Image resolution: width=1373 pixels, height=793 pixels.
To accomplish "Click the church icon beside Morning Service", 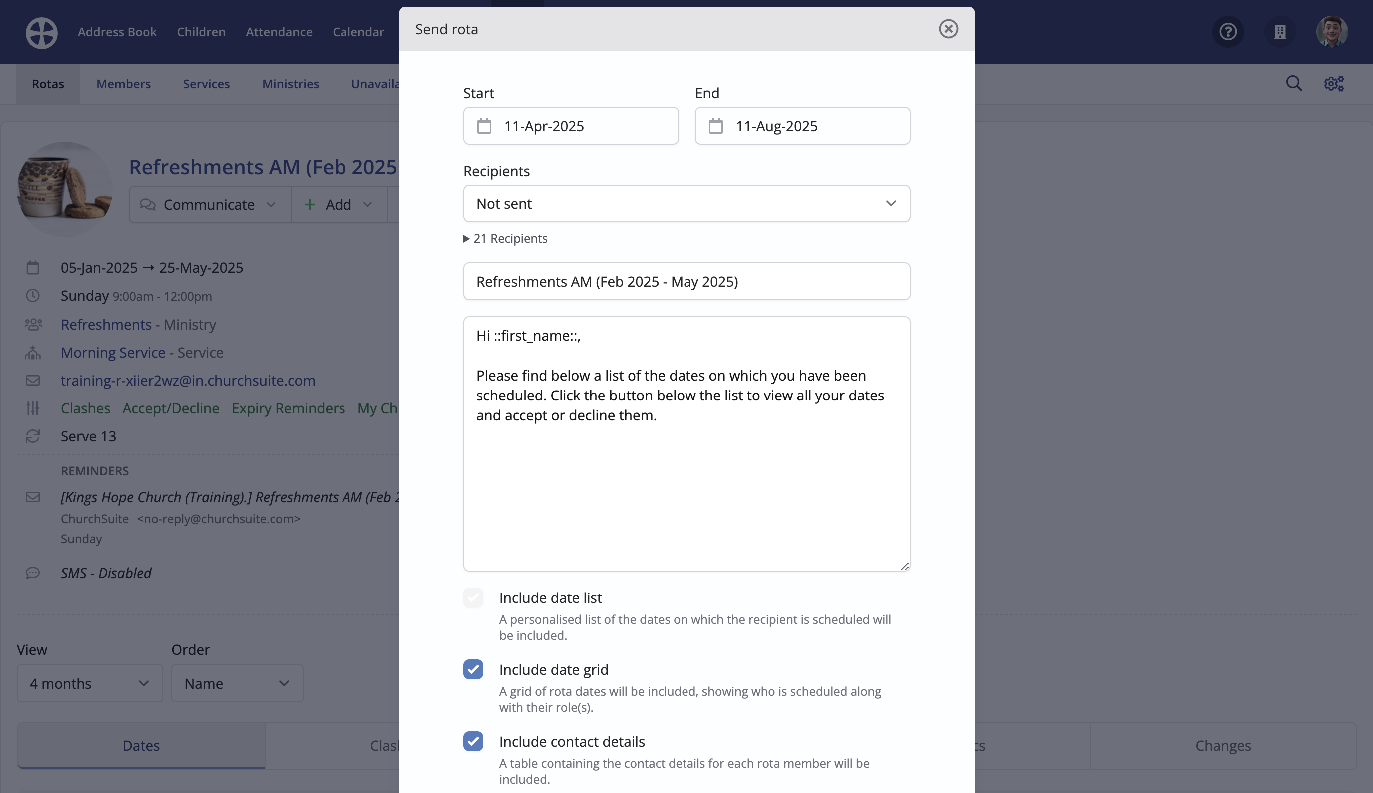I will tap(33, 353).
